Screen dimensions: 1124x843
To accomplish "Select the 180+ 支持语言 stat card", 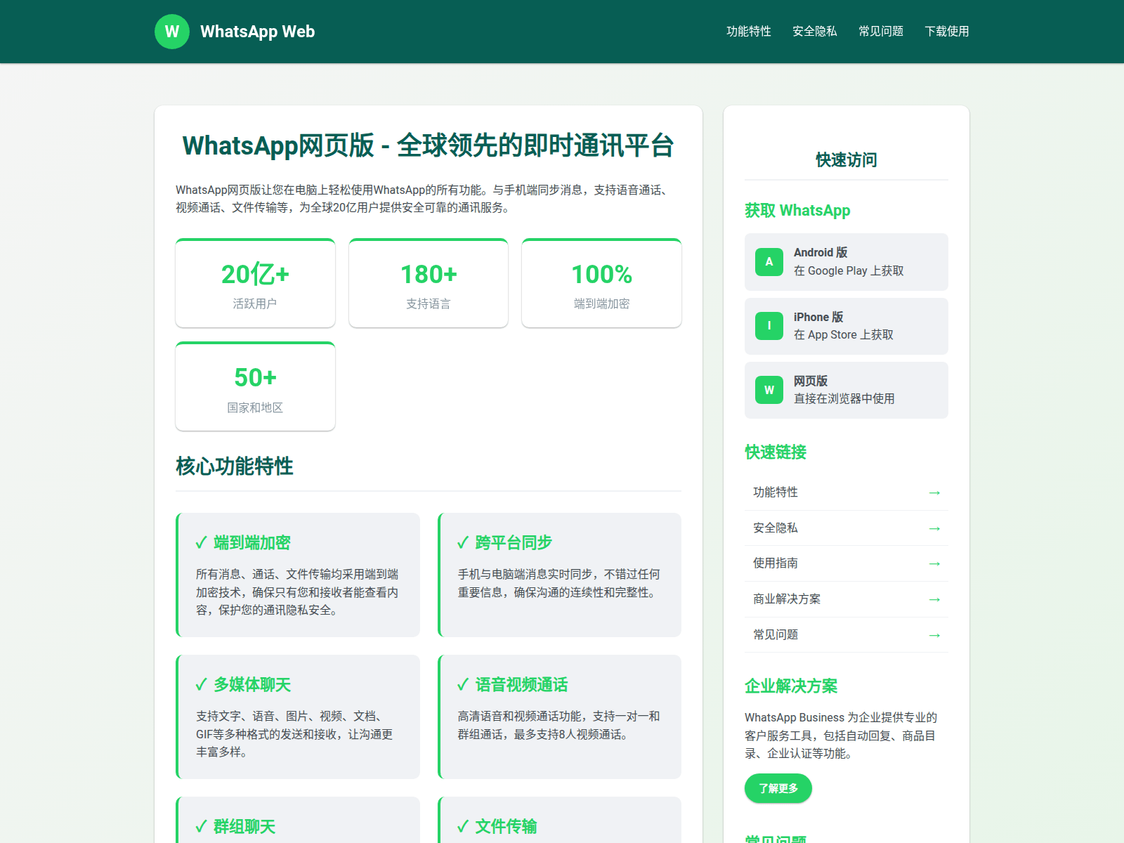I will click(x=429, y=283).
